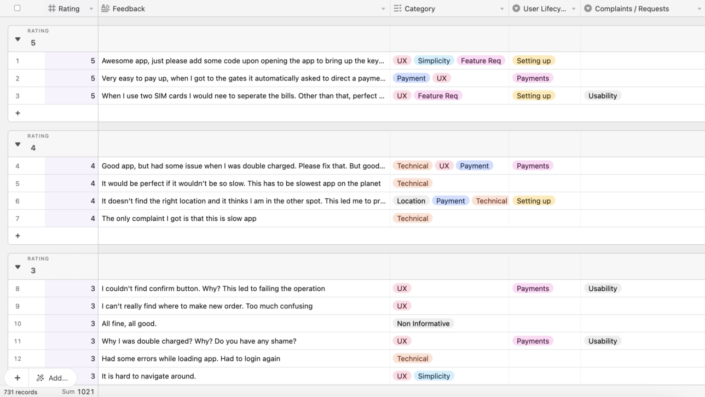Open the Rating column dropdown arrow

(x=91, y=9)
